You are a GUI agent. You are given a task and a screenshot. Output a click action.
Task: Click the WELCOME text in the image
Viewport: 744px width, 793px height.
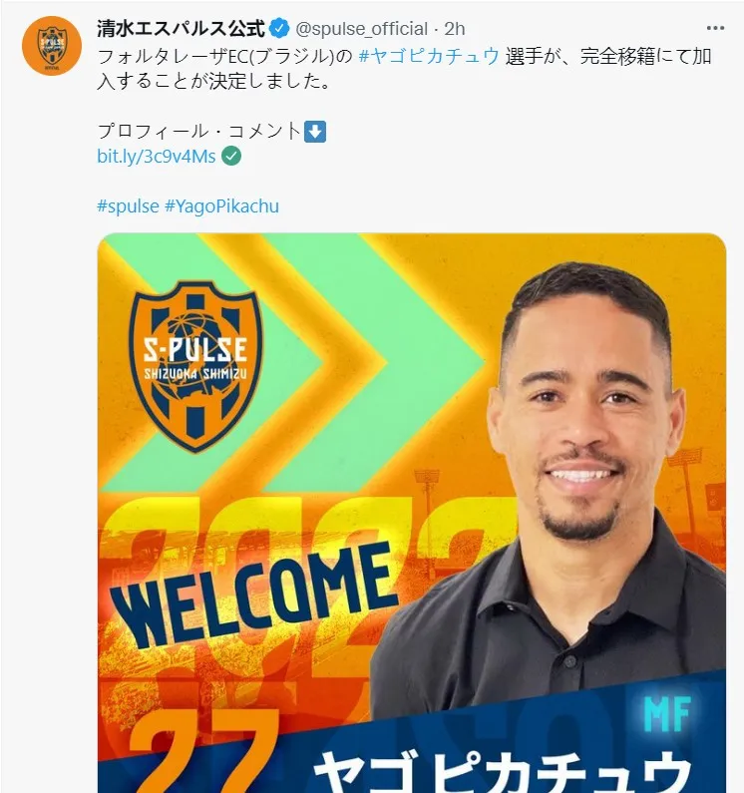[253, 595]
